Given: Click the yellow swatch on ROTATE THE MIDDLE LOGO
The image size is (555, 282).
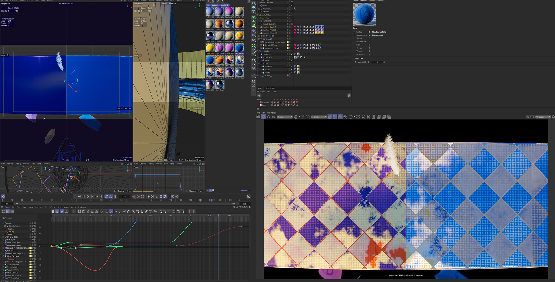Looking at the screenshot, I should 288,42.
